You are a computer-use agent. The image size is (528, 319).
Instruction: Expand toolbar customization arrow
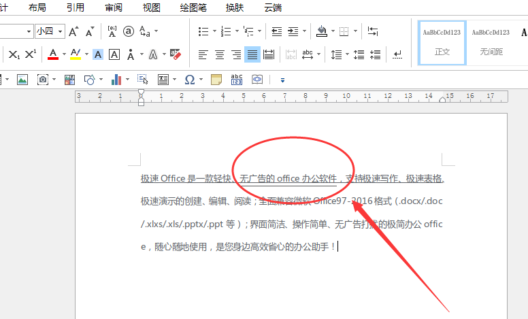pos(282,80)
